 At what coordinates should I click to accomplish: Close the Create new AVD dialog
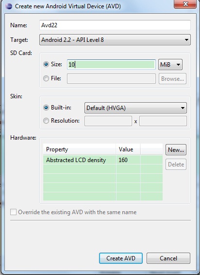(x=185, y=4)
